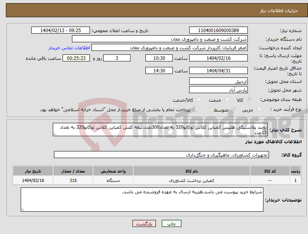Select the متوسط purchase type radio
308x234 pixels.
(x=234, y=109)
